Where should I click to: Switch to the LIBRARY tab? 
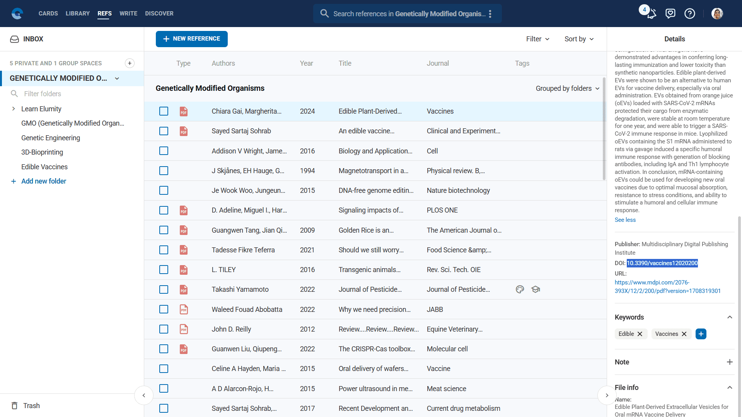click(x=77, y=14)
